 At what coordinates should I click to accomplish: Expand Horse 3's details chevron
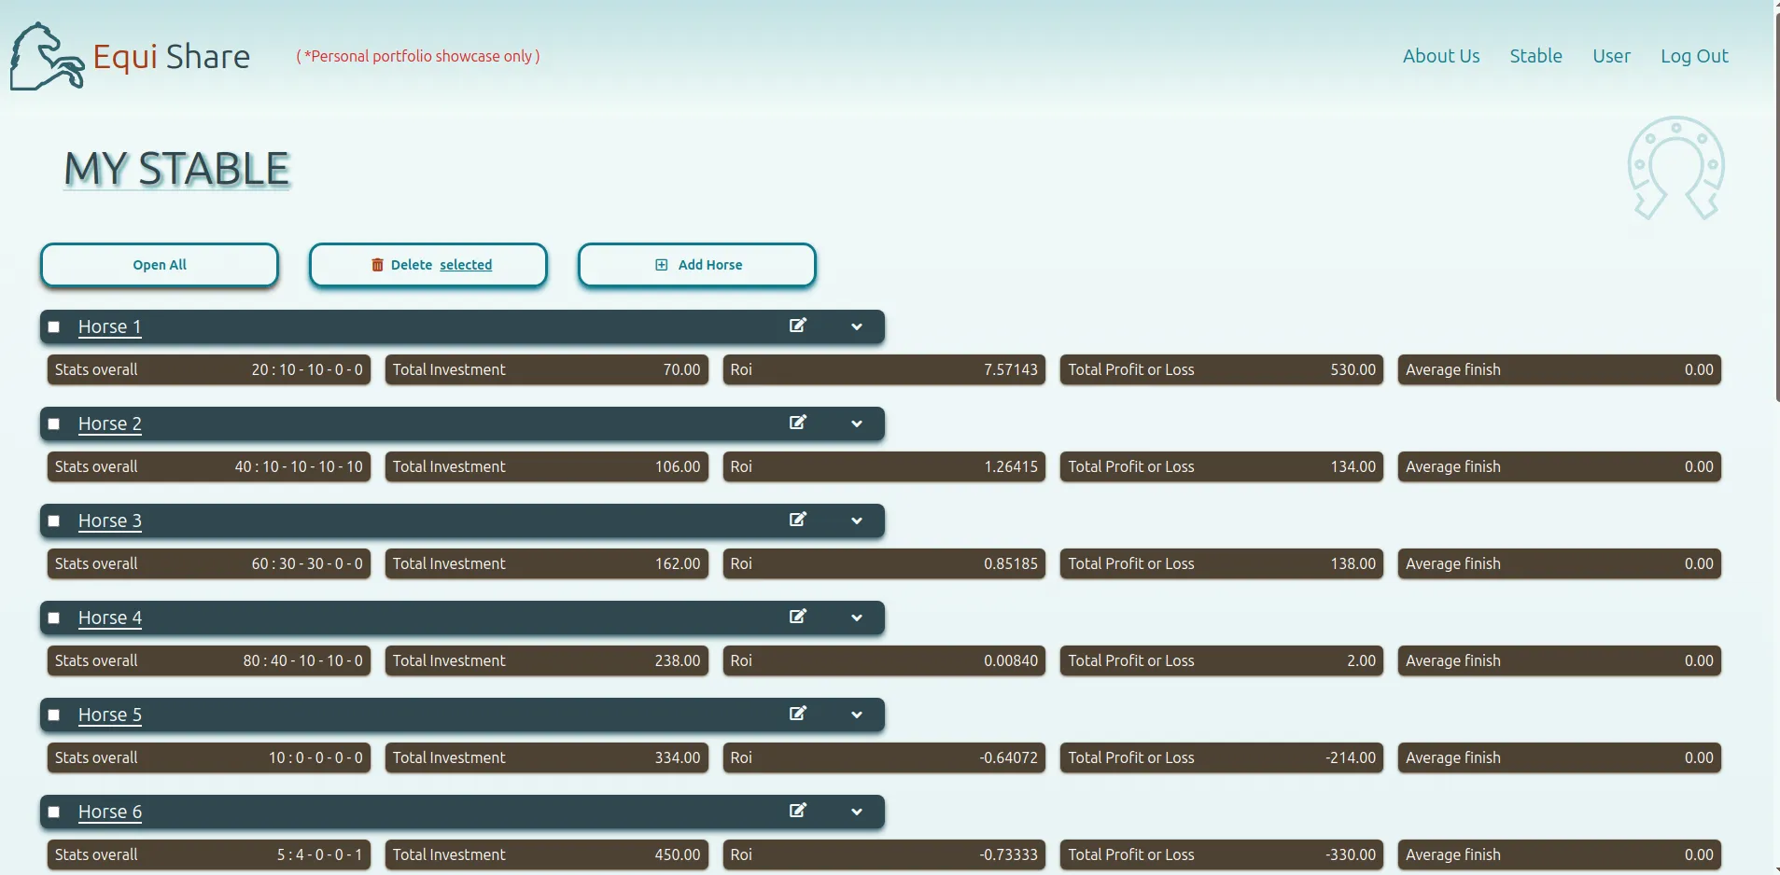(855, 521)
